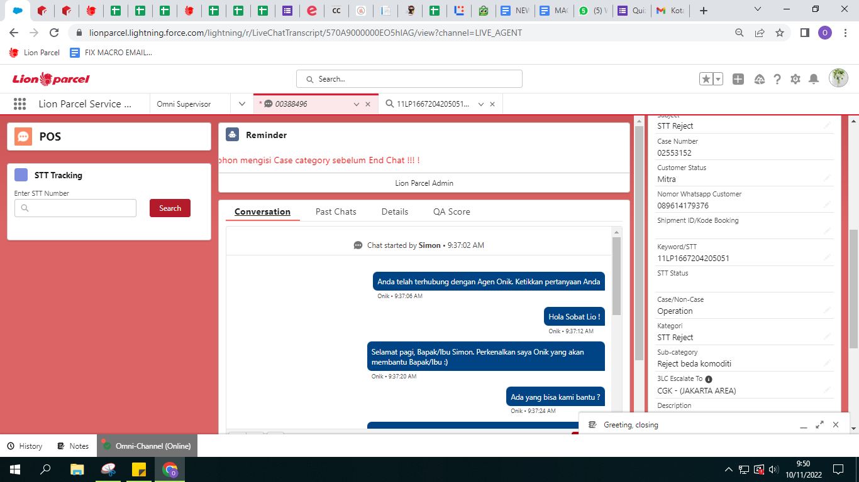Bookmark this page with the star
Image resolution: width=859 pixels, height=482 pixels.
780,33
